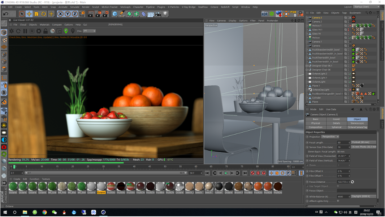Viewport: 385px width, 217px height.
Task: Toggle the OctaneLight.2 enabled checkmark
Action: [350, 74]
